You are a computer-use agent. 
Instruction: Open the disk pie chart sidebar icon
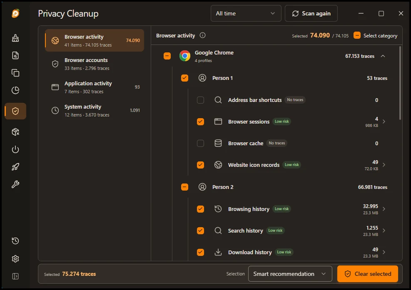pos(15,90)
